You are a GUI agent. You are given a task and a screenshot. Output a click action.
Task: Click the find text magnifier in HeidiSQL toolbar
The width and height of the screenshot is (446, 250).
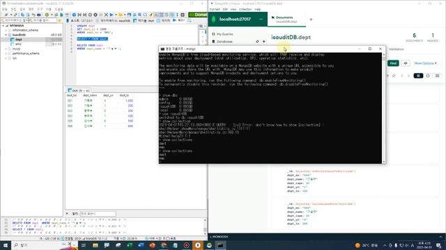(139, 15)
